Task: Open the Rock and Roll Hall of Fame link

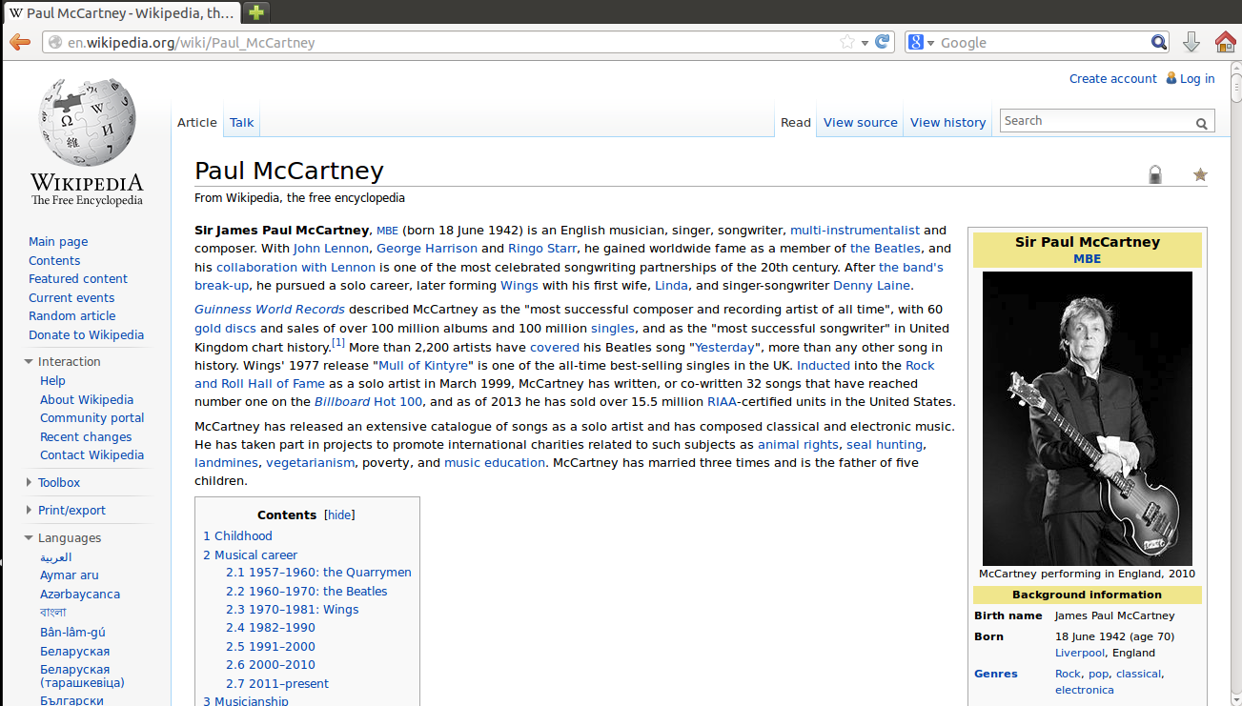Action: point(564,374)
